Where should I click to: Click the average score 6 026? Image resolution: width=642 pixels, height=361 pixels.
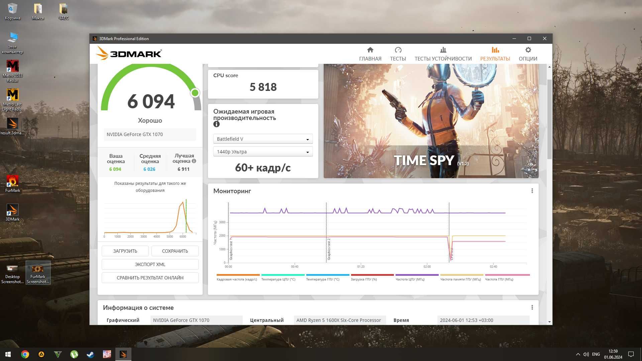coord(149,169)
